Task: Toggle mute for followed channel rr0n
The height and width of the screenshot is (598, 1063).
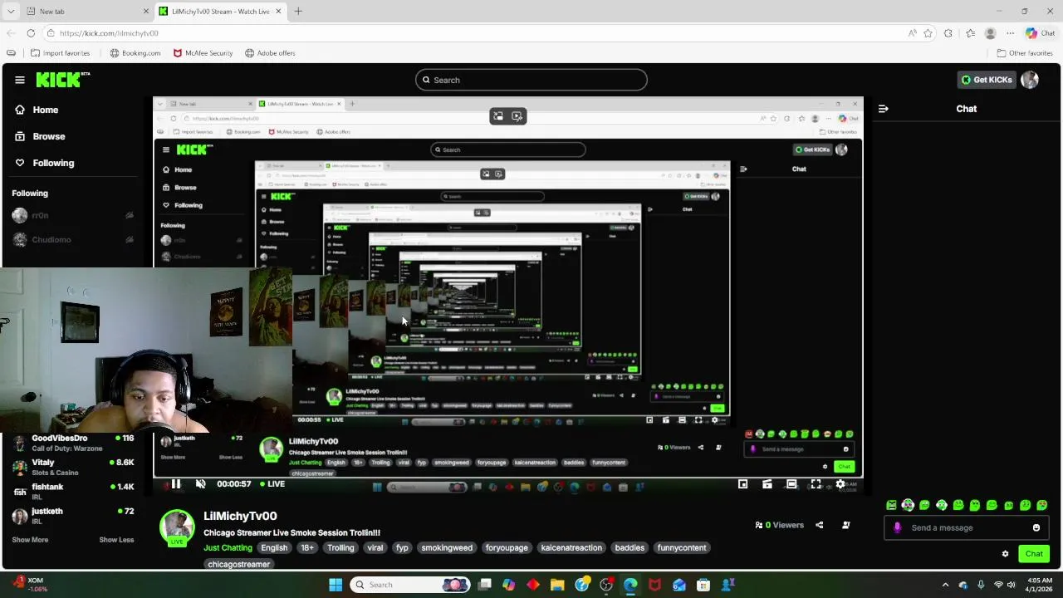Action: click(x=130, y=215)
